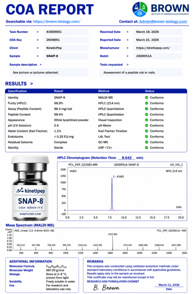196x294 pixels.
Task: Click the Result column header
Action: [x=58, y=91]
